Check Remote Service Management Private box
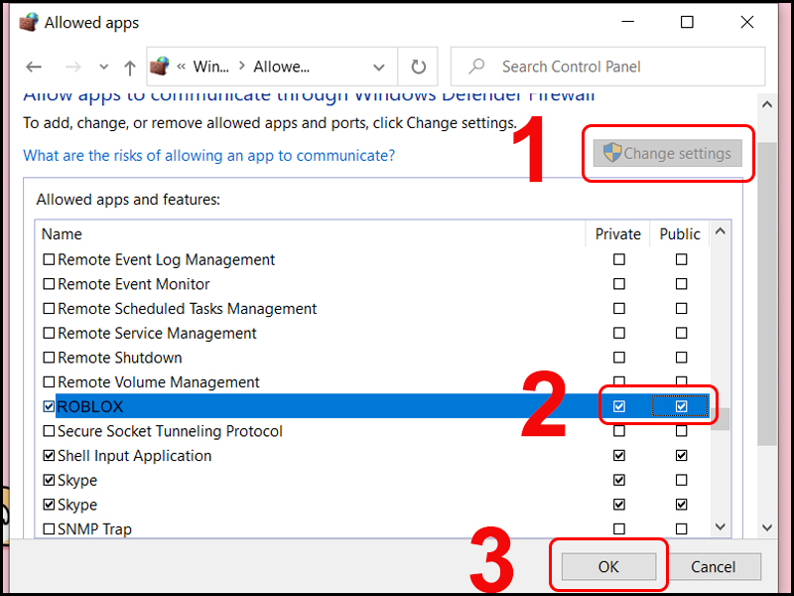This screenshot has width=794, height=596. [618, 333]
